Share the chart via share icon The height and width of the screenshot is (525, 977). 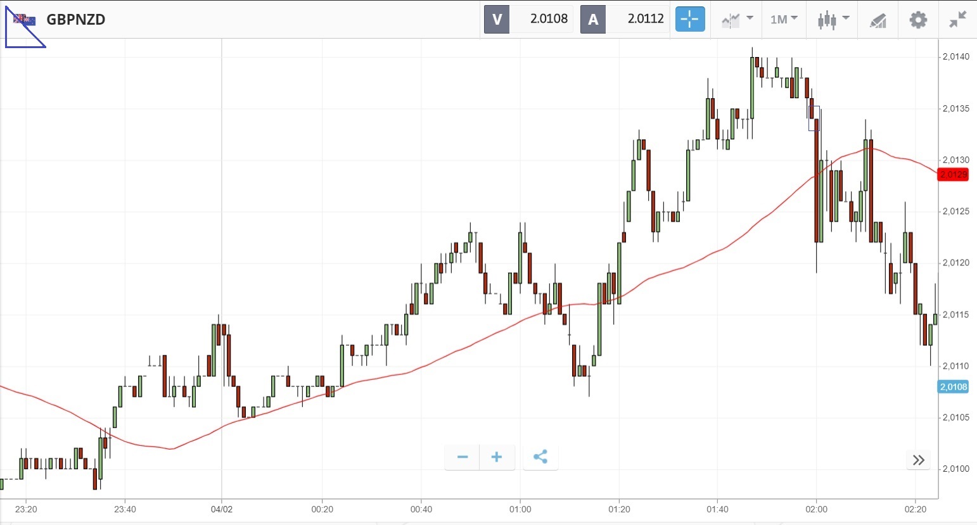click(540, 457)
